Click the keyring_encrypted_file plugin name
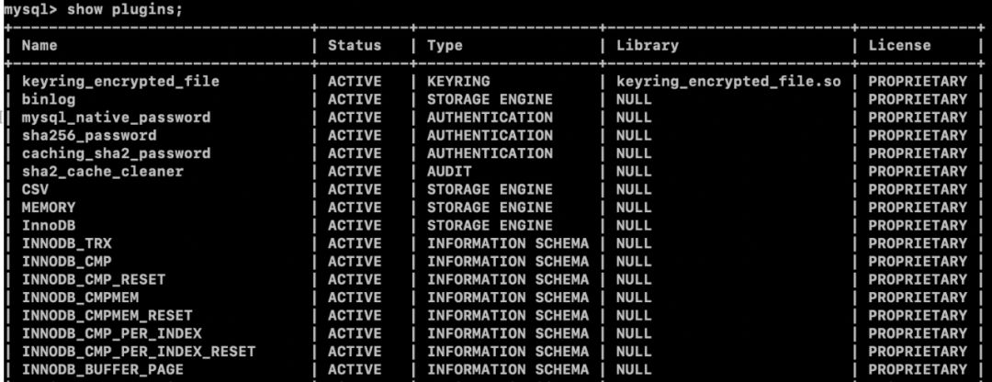Screen dimensions: 992x382 pos(120,82)
